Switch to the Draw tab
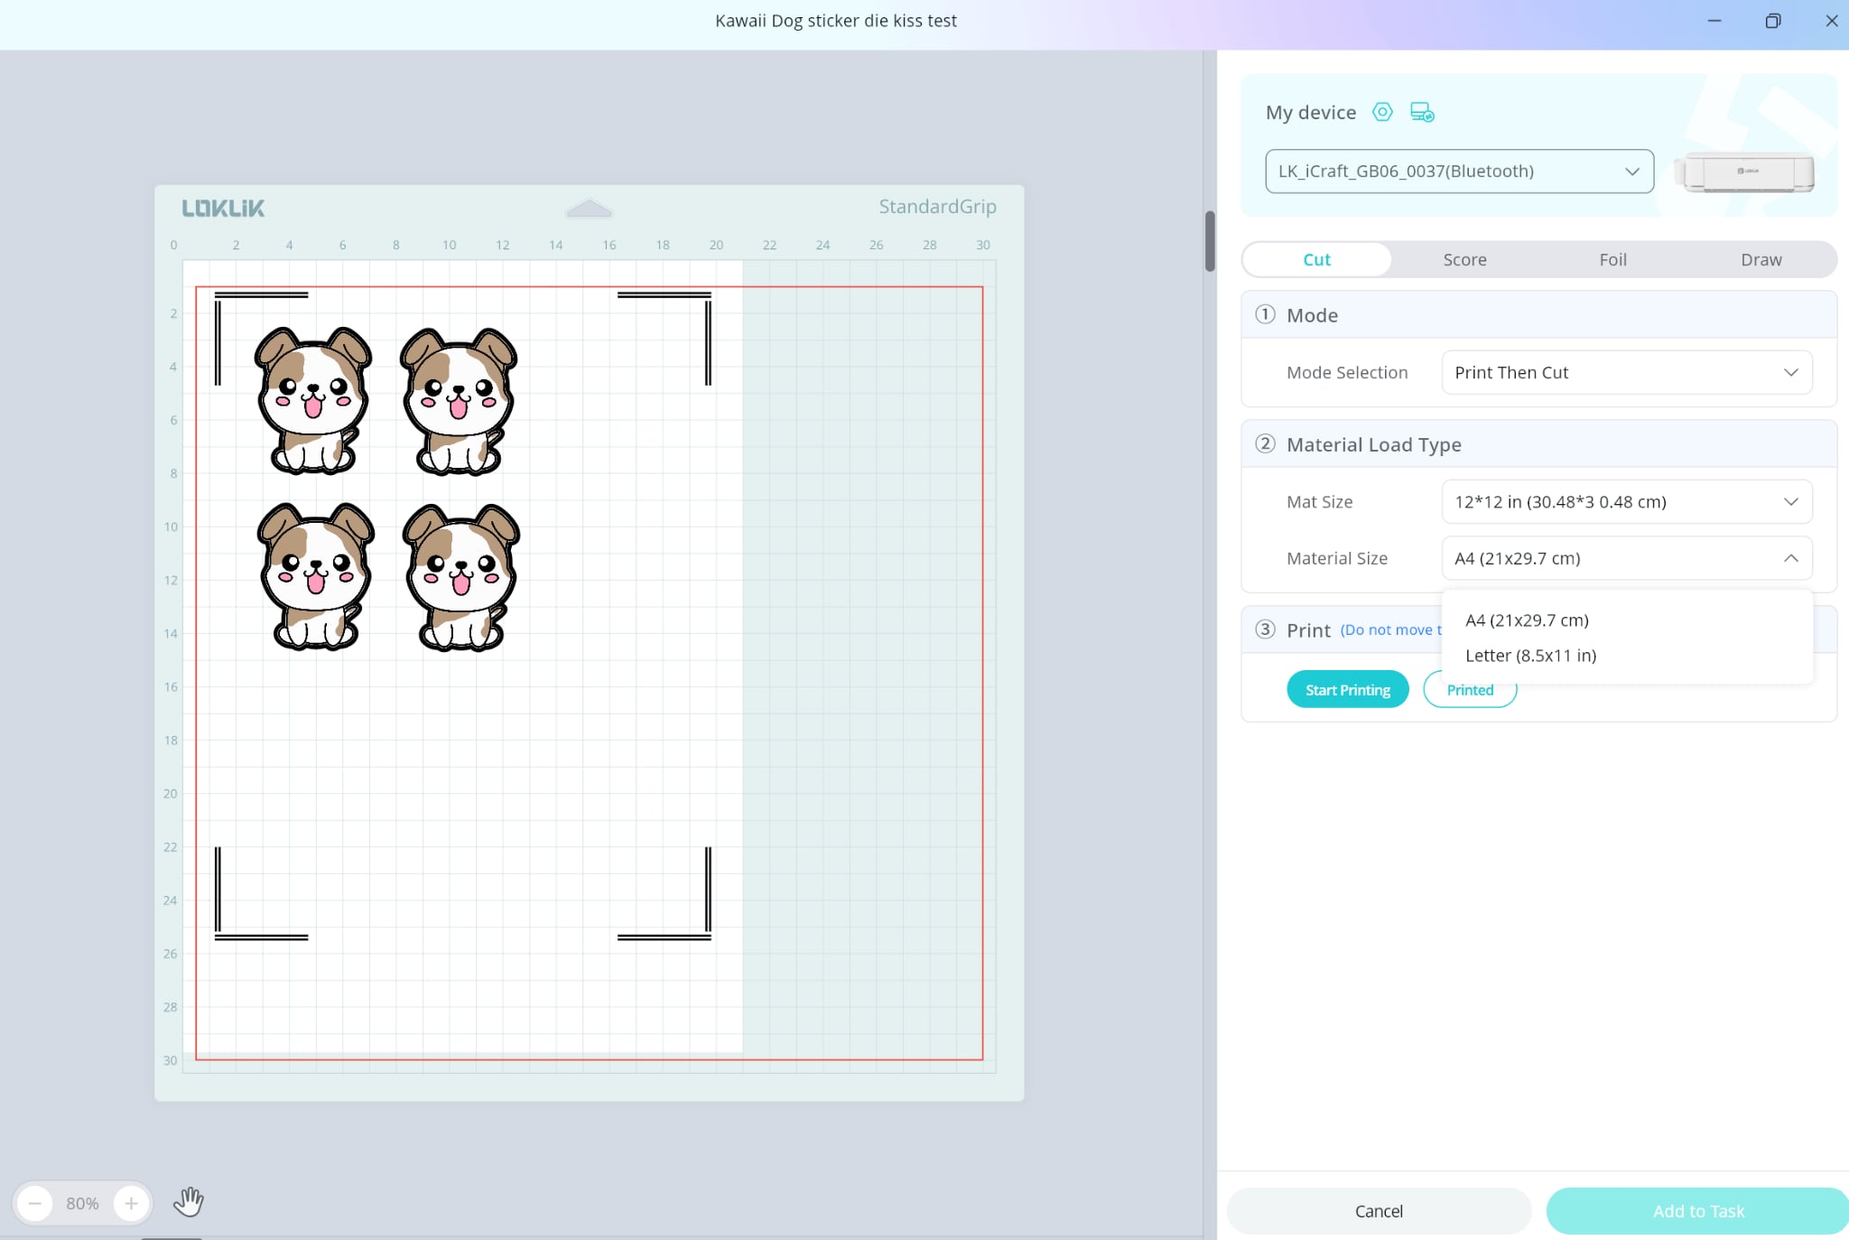1849x1240 pixels. point(1761,260)
